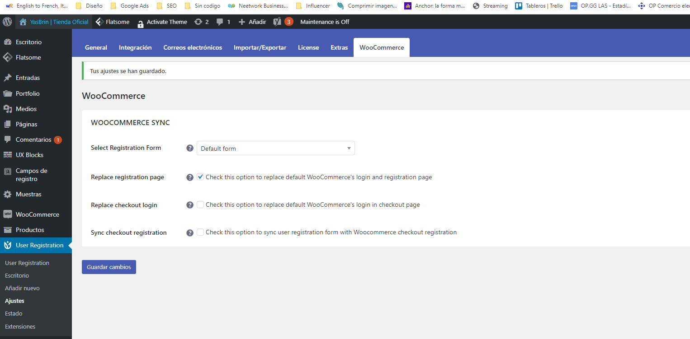Uncheck Replace registration page checkbox
Screen dimensions: 690x339
pos(200,177)
